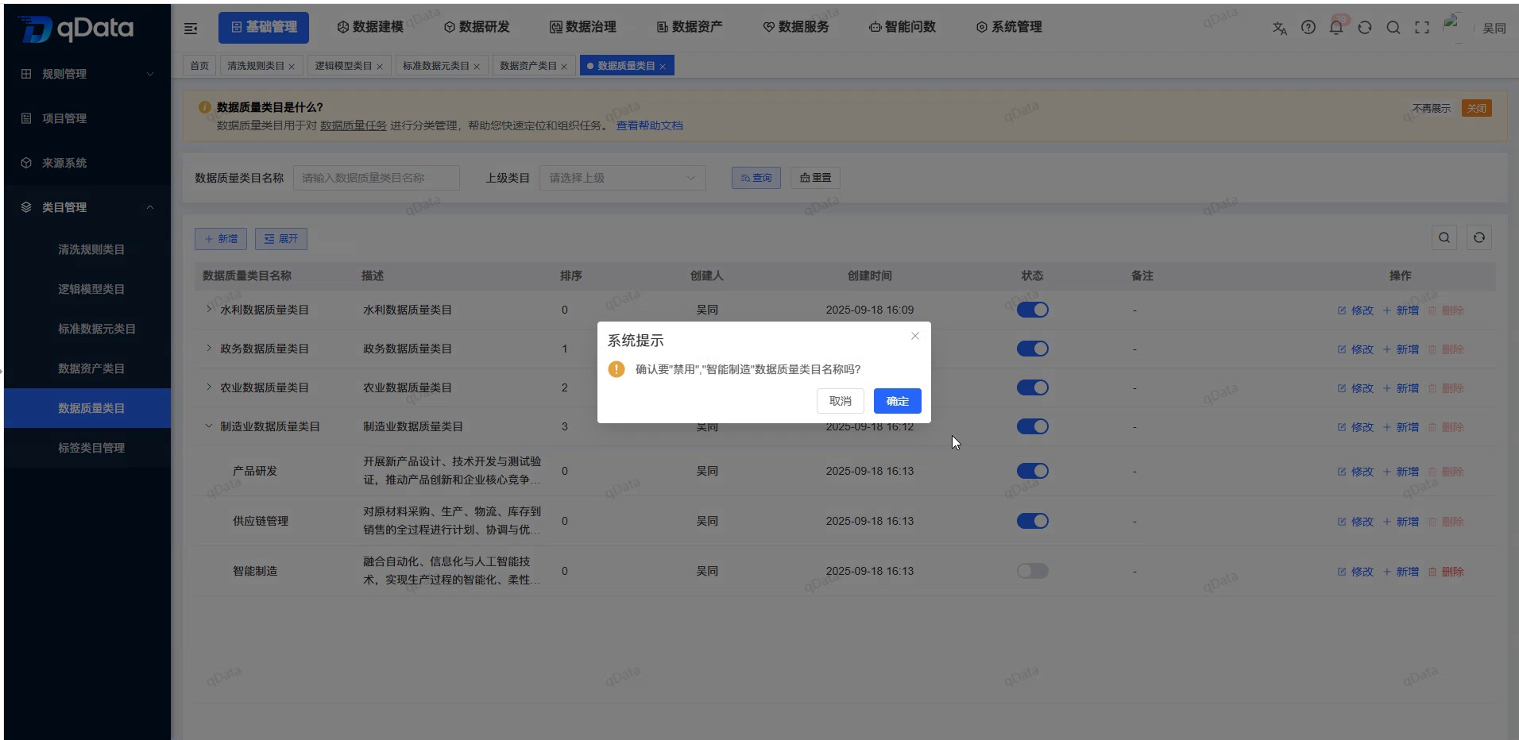Toggle status switch for 供应链管理
1519x740 pixels.
pyautogui.click(x=1033, y=521)
